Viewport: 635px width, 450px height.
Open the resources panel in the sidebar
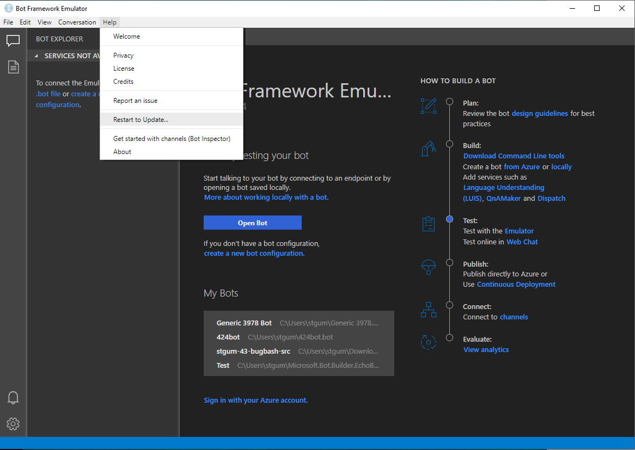13,66
